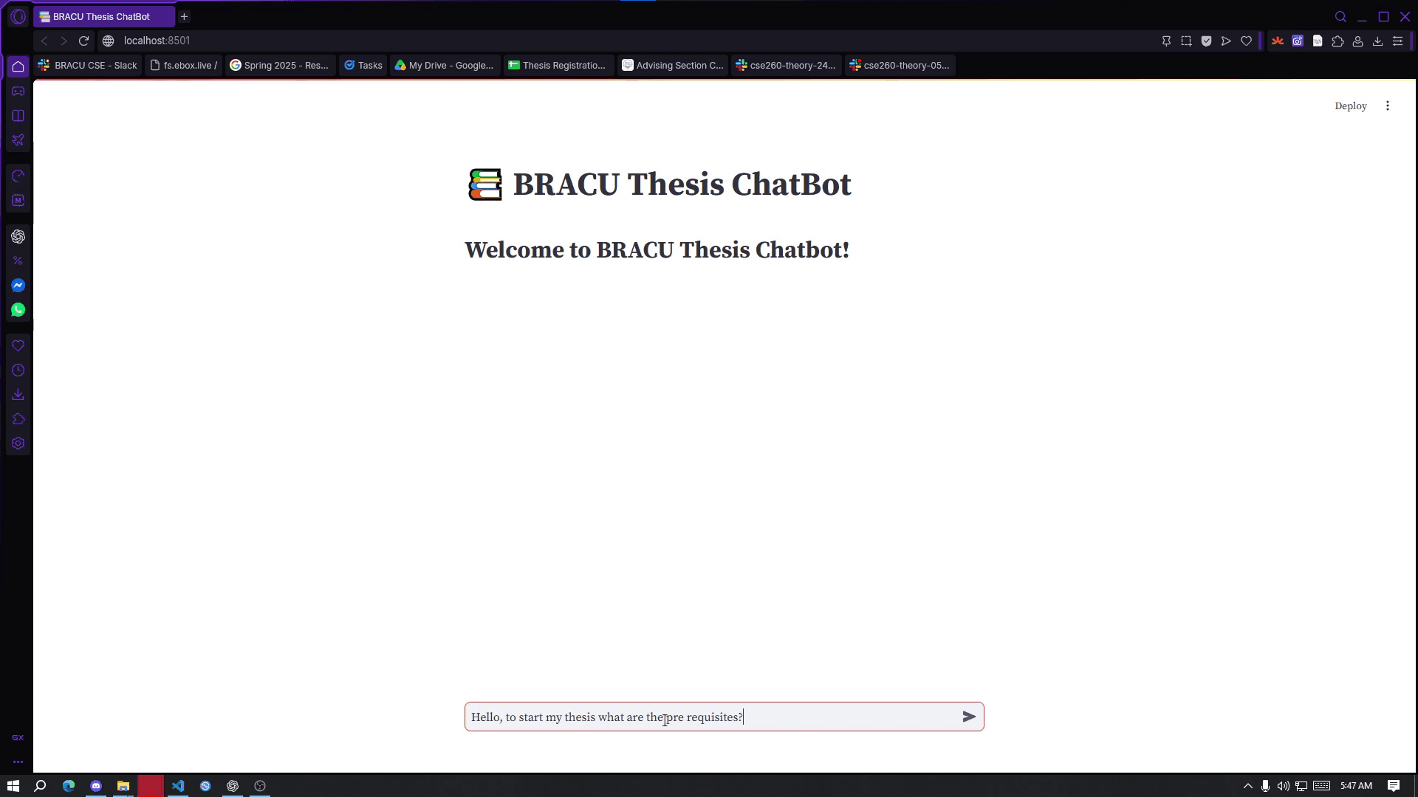Open the extensions puzzle icon in toolbar
Screen dimensions: 1418x797
pyautogui.click(x=1337, y=41)
